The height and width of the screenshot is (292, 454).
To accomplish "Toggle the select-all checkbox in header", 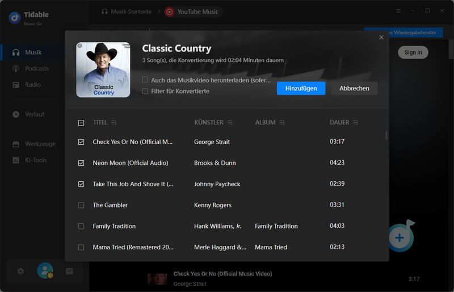I will [x=81, y=123].
